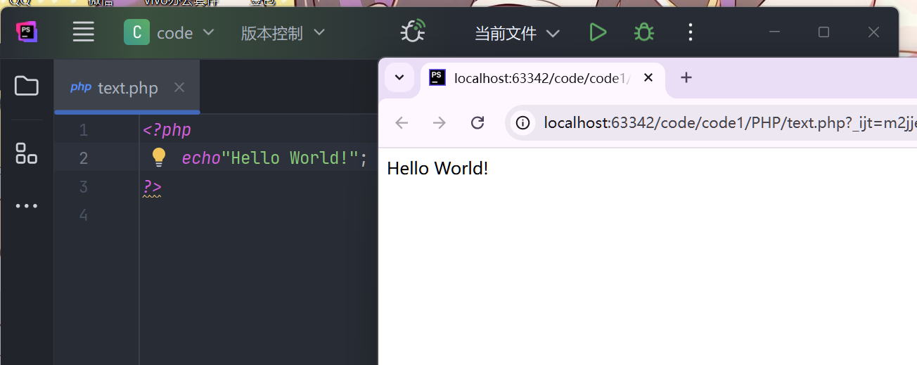Open the 版本控制 dropdown
The width and height of the screenshot is (917, 365).
coord(283,32)
